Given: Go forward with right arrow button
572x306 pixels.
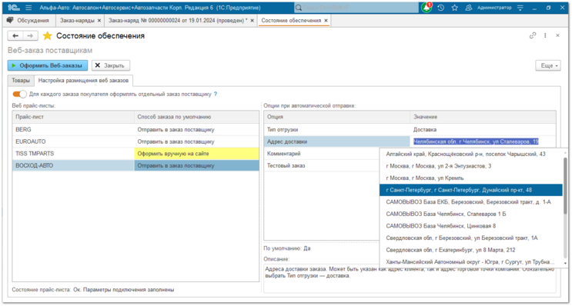Looking at the screenshot, I should [30, 35].
